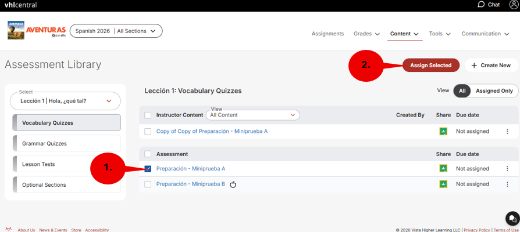Click the Chat label in top bar
The height and width of the screenshot is (232, 520).
(494, 5)
